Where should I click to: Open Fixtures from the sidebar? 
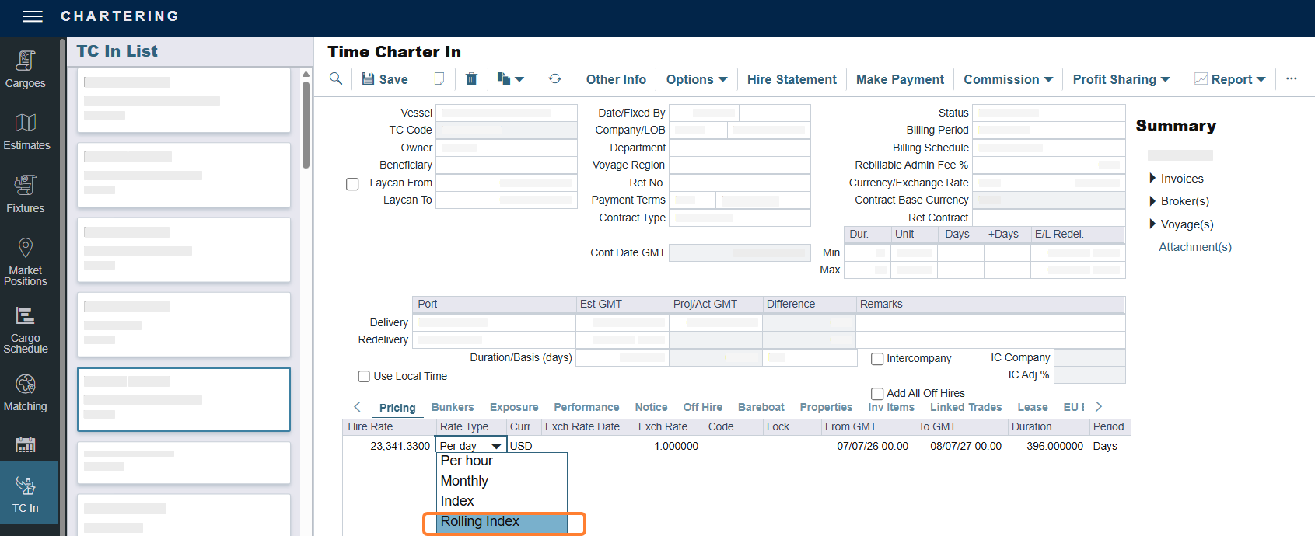[26, 194]
